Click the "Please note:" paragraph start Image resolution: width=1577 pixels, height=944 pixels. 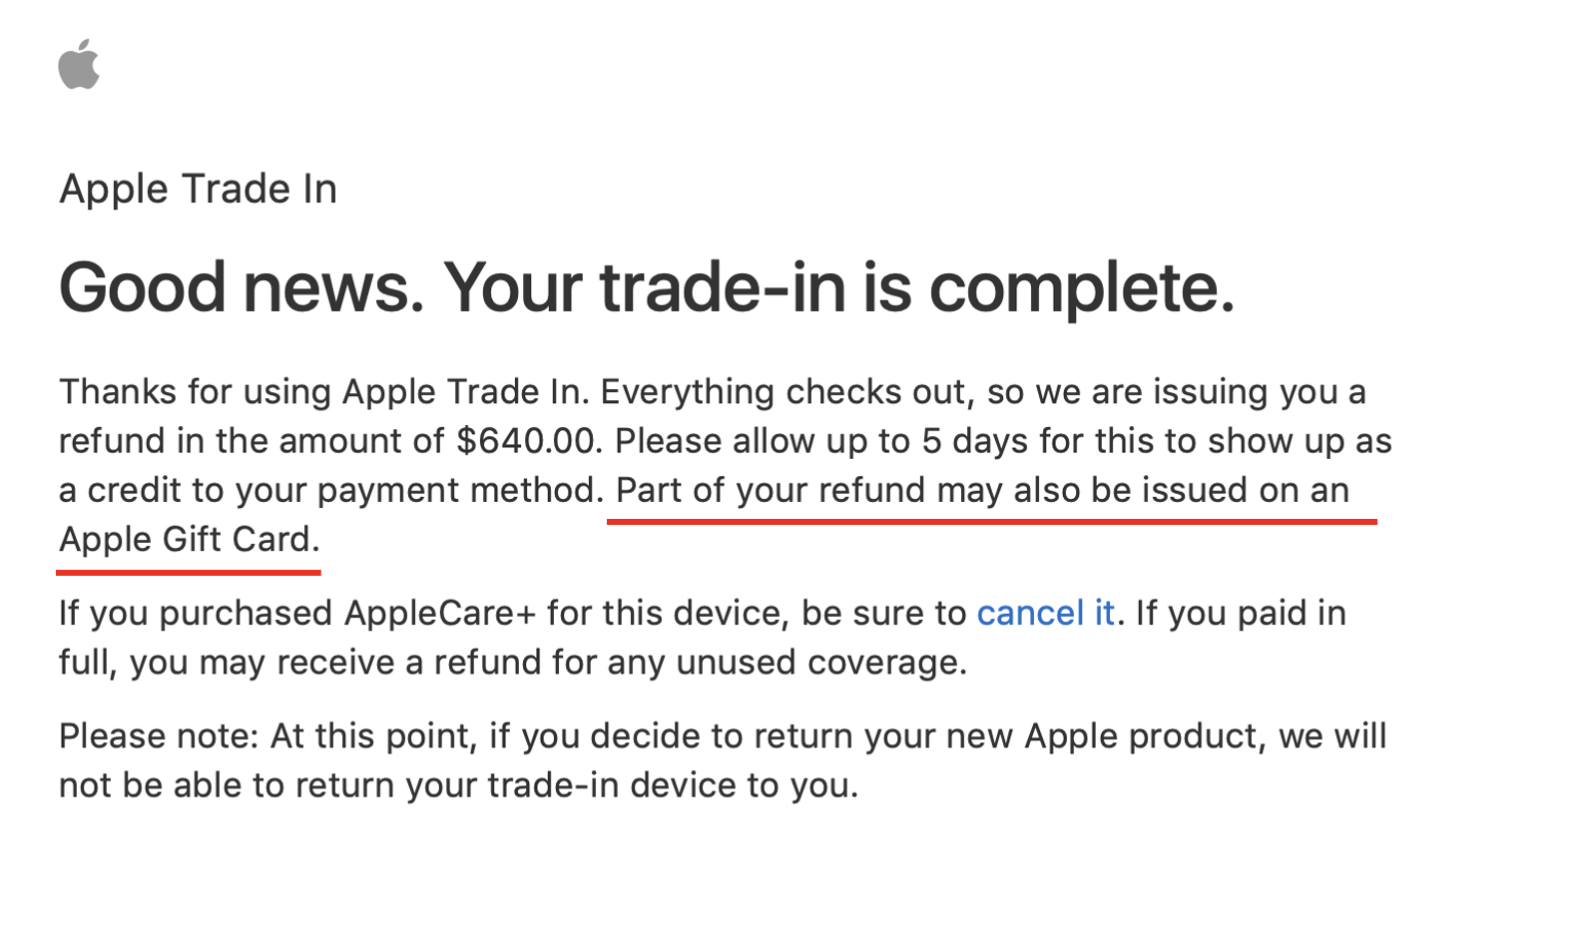[x=159, y=736]
